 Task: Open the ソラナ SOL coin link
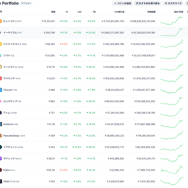9,56
